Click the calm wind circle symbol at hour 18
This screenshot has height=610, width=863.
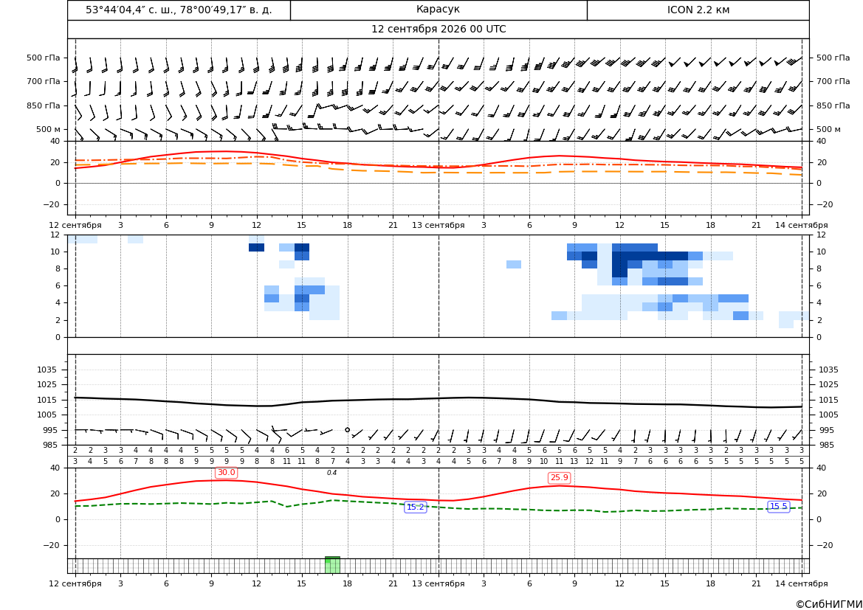coord(347,430)
